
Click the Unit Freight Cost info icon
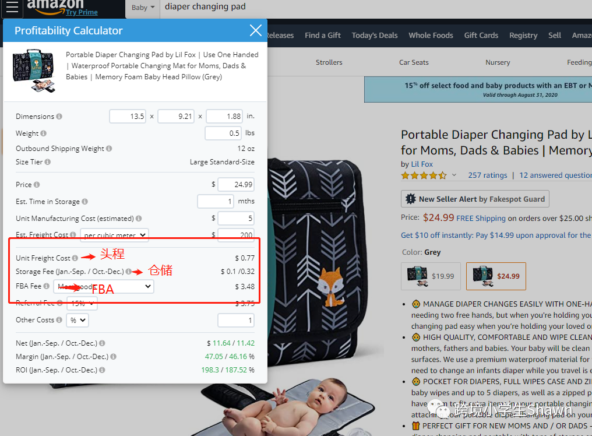tap(75, 258)
